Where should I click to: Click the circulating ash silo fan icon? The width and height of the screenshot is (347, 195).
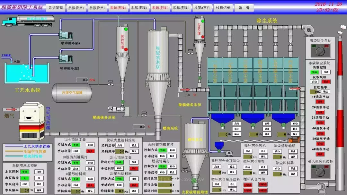tap(229, 153)
